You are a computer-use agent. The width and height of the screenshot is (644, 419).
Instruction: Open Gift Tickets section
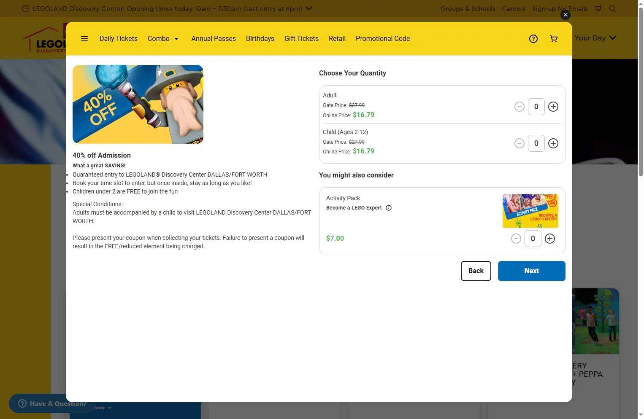(301, 39)
